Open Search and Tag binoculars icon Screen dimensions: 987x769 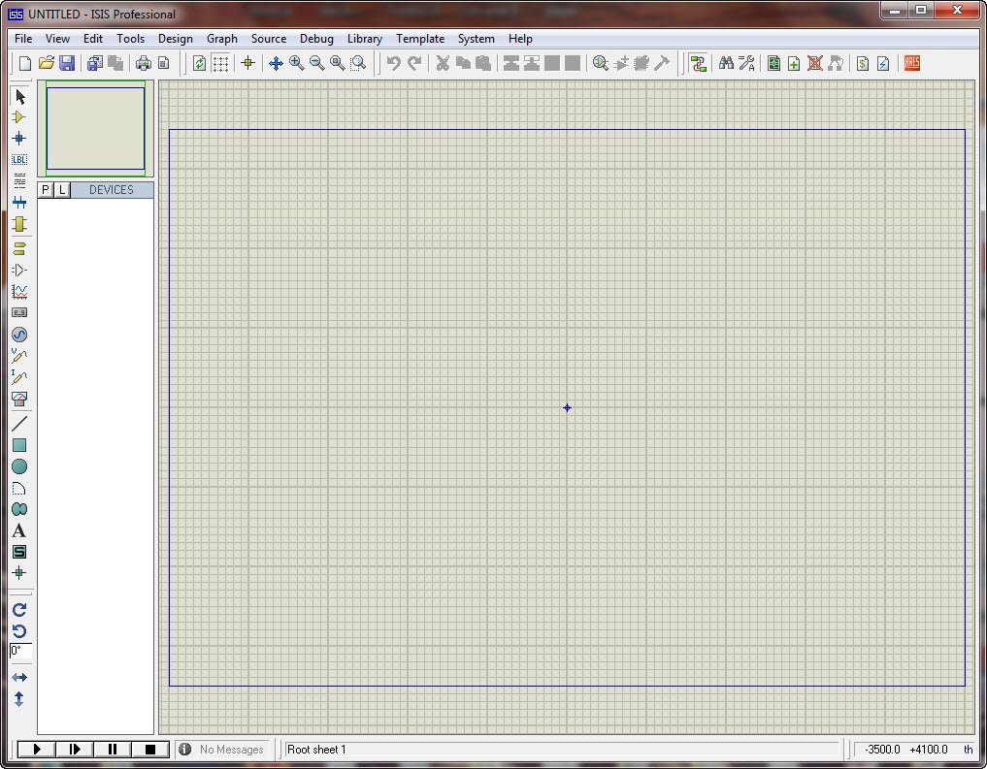[x=726, y=63]
